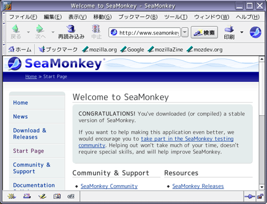Open the back button history dropdown arrow
Image resolution: width=267 pixels, height=204 pixels.
28,32
